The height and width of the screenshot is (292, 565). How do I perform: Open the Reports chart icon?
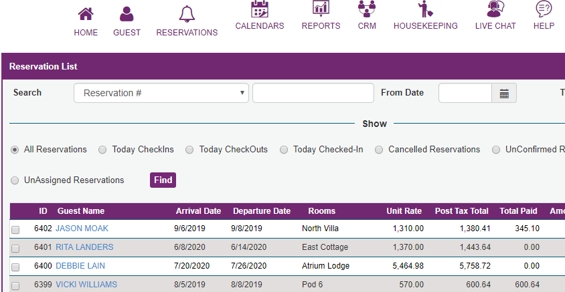(321, 9)
